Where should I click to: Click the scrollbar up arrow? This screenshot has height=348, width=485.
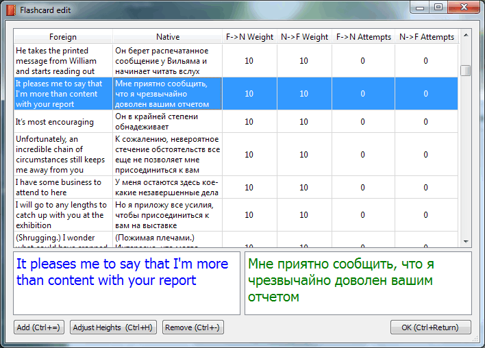pos(466,35)
